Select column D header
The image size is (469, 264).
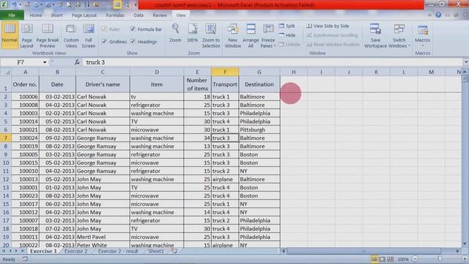pos(156,72)
